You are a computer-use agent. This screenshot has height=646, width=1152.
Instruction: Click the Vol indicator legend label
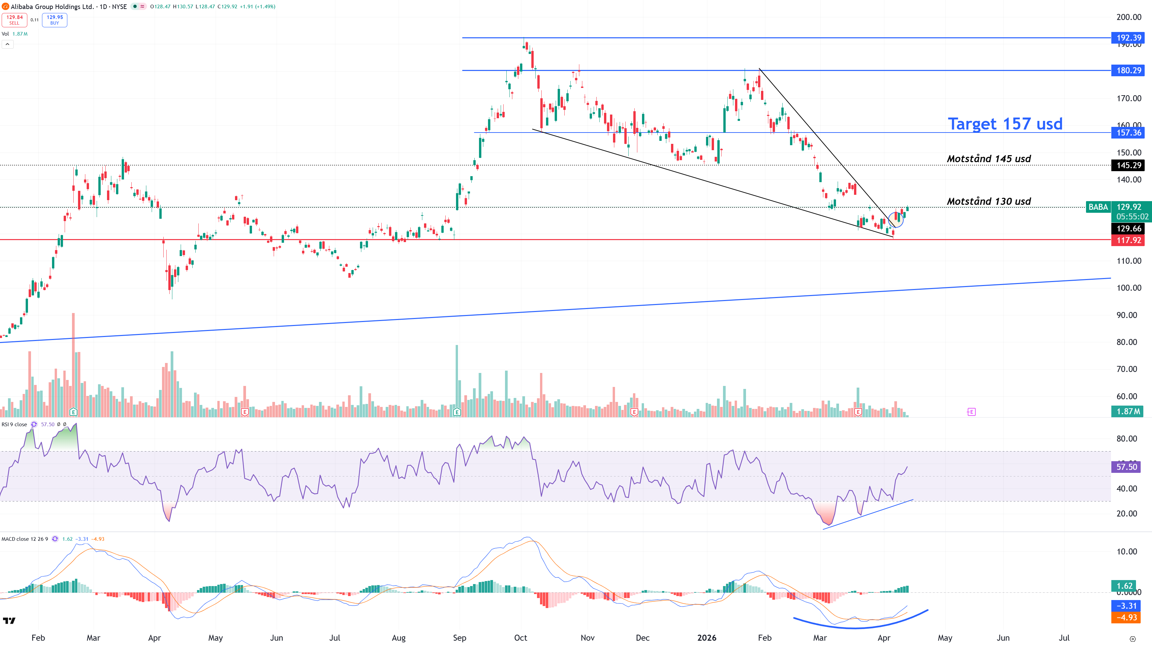(5, 34)
